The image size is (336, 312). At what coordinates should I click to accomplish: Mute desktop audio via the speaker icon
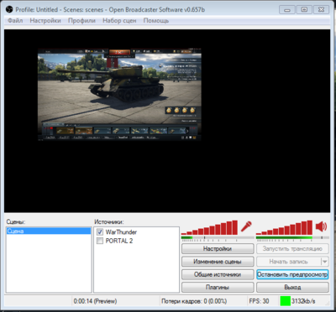click(321, 226)
